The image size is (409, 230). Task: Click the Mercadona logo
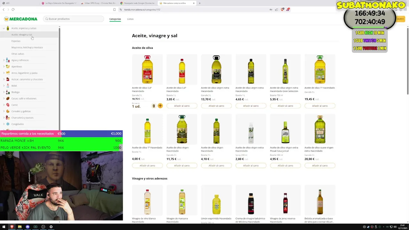coord(21,19)
